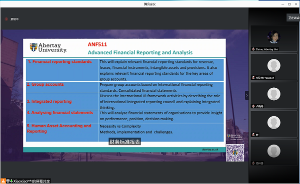Click muted mic icon beside Elaine, Abertay Uni
Image resolution: width=300 pixels, height=184 pixels.
(253, 49)
